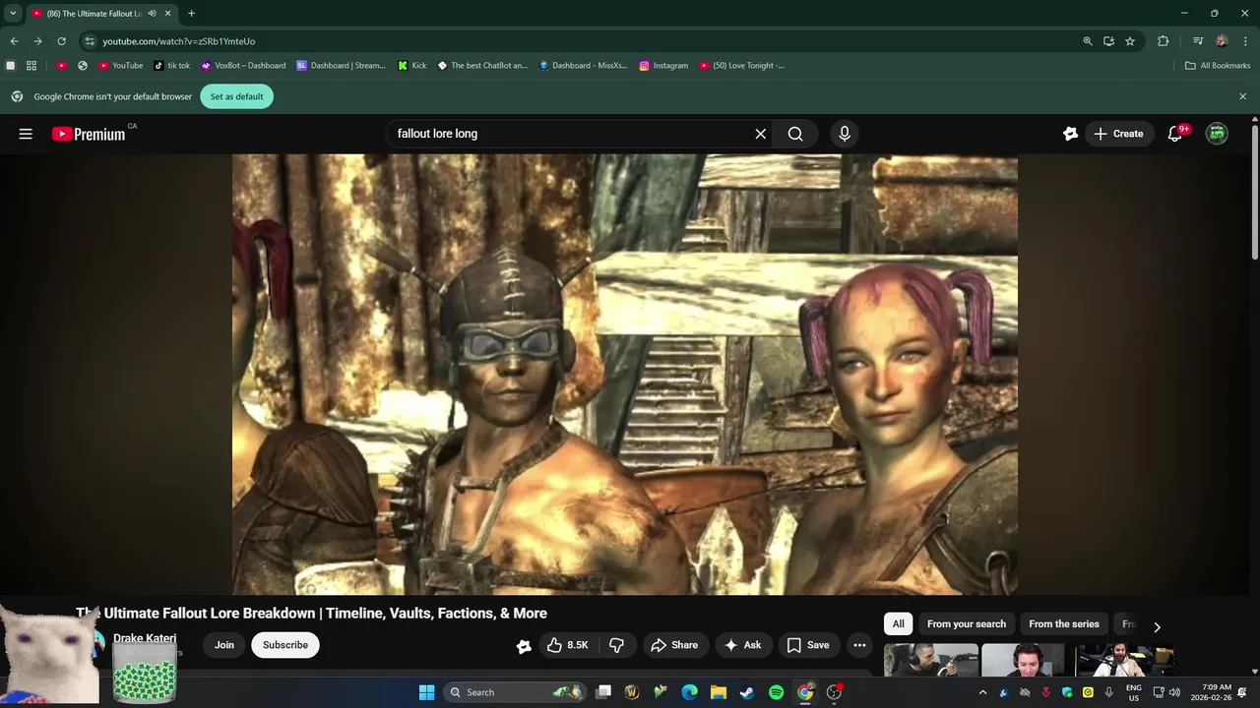Open volume control in system tray
The width and height of the screenshot is (1260, 708).
(x=1174, y=692)
